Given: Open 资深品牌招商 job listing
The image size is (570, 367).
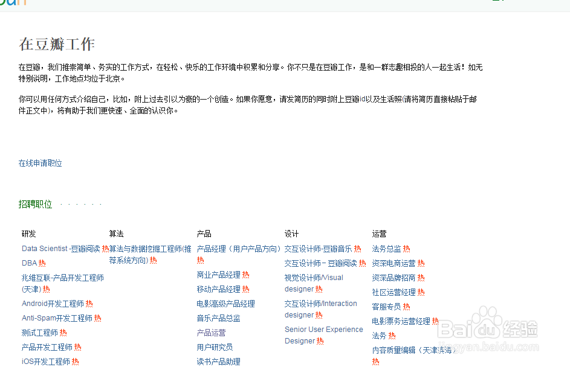Looking at the screenshot, I should (393, 278).
